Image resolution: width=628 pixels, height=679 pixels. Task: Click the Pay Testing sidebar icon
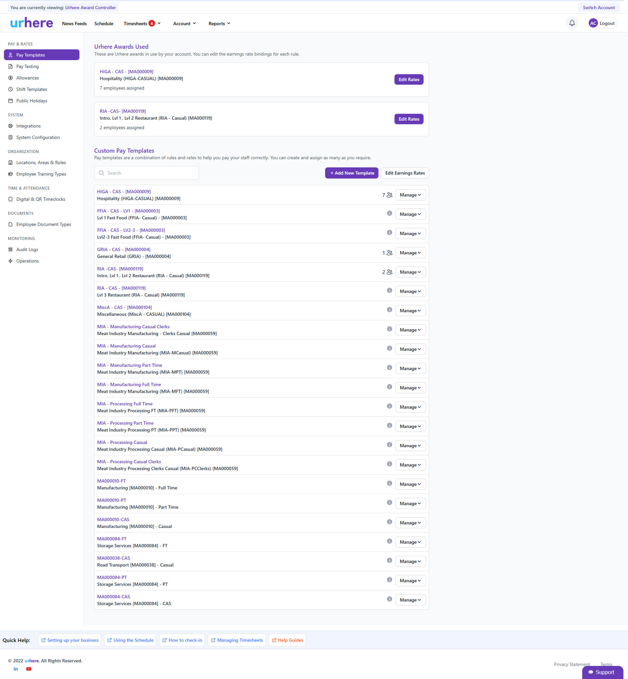(x=10, y=67)
